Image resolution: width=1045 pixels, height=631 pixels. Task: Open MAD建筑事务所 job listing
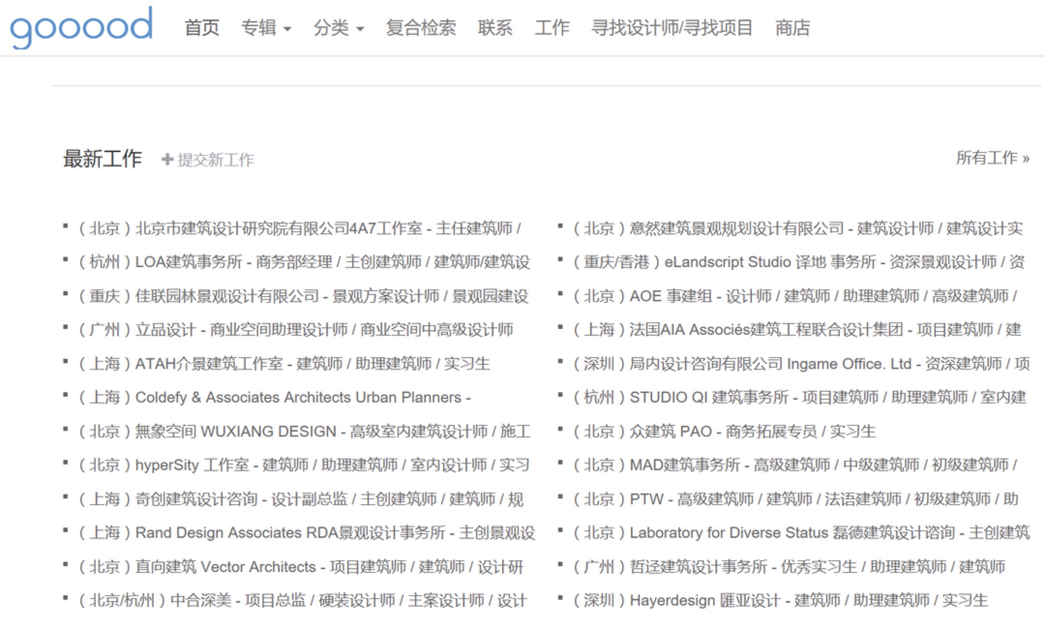click(x=795, y=465)
